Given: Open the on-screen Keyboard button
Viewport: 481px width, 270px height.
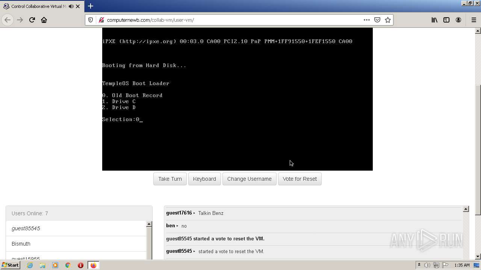Looking at the screenshot, I should 204,179.
